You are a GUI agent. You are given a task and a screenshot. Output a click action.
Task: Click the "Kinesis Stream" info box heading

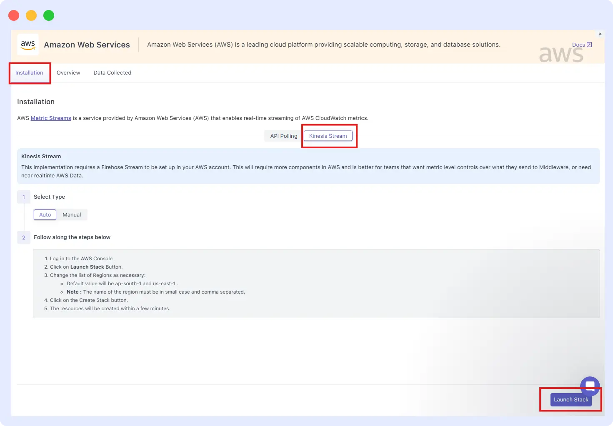point(41,157)
